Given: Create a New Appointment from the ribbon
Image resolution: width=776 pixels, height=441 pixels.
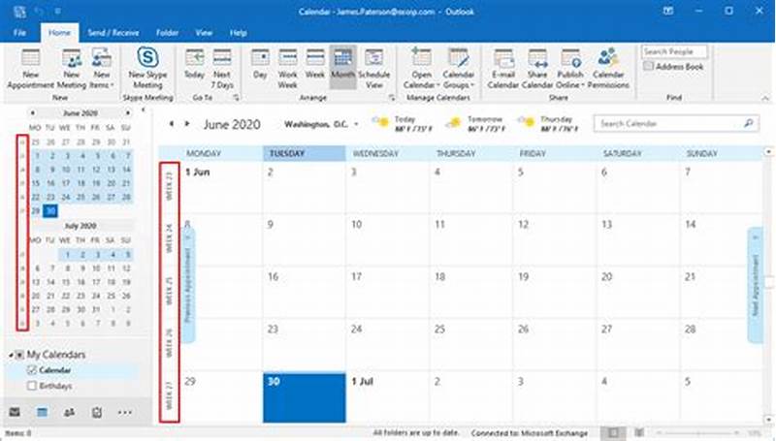Looking at the screenshot, I should 31,69.
